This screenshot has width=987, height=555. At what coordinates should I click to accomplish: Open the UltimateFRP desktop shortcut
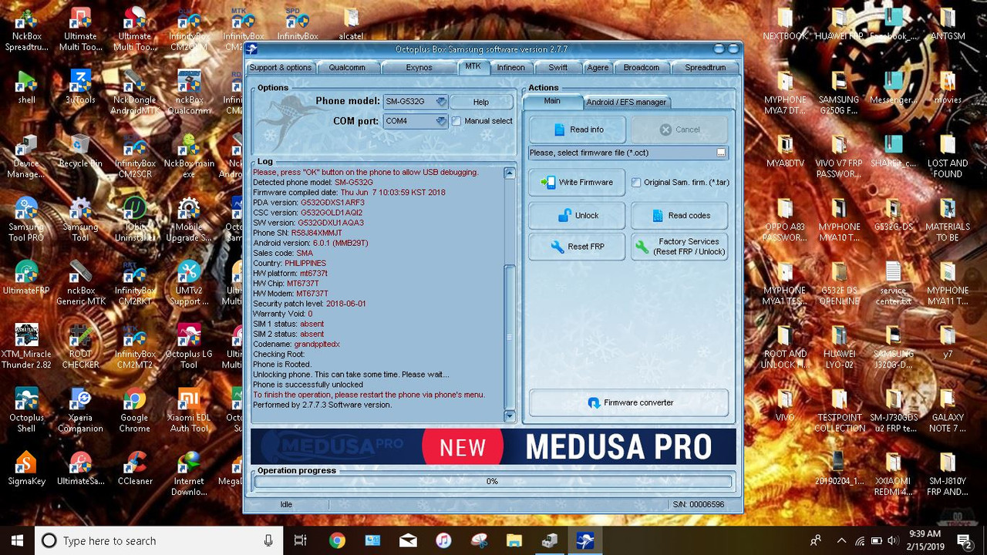click(26, 277)
